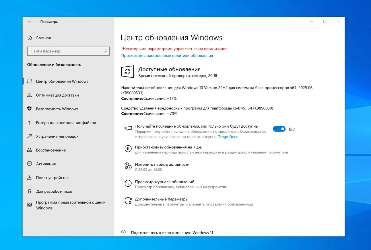Click the Скачивание – 17% status text
The height and width of the screenshot is (250, 371).
[x=160, y=98]
